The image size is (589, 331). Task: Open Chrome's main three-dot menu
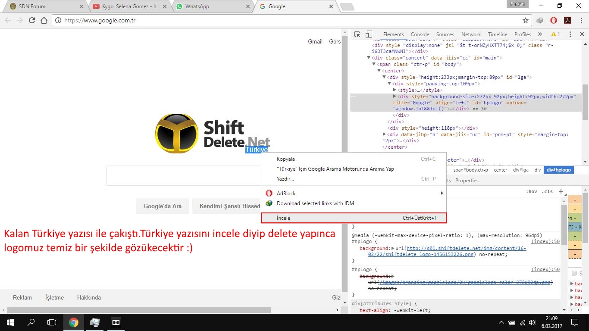click(581, 20)
